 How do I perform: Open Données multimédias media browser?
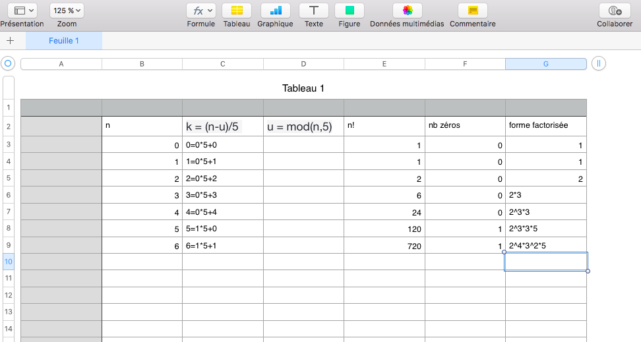[x=407, y=11]
